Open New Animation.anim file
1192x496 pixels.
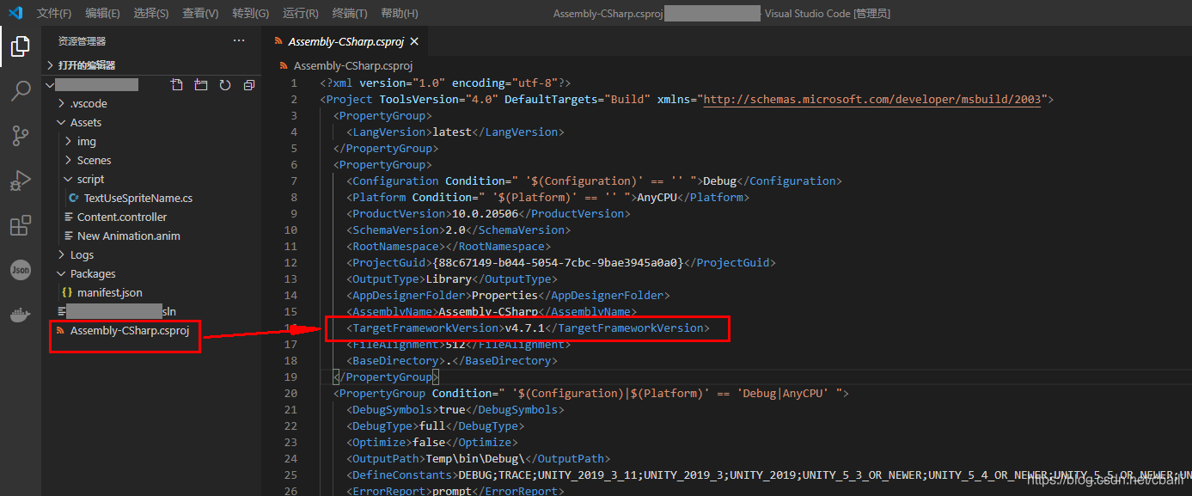pyautogui.click(x=151, y=236)
